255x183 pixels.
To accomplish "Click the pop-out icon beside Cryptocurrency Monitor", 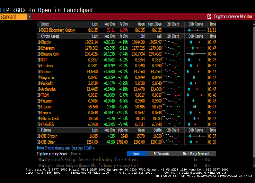I will point(209,17).
